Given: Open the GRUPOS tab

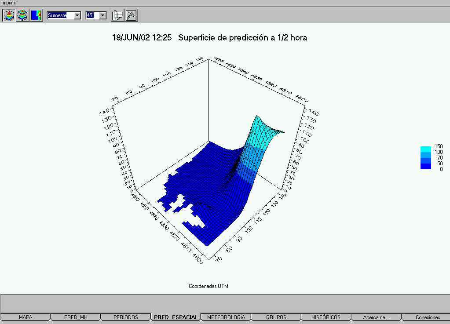Looking at the screenshot, I should click(x=276, y=317).
